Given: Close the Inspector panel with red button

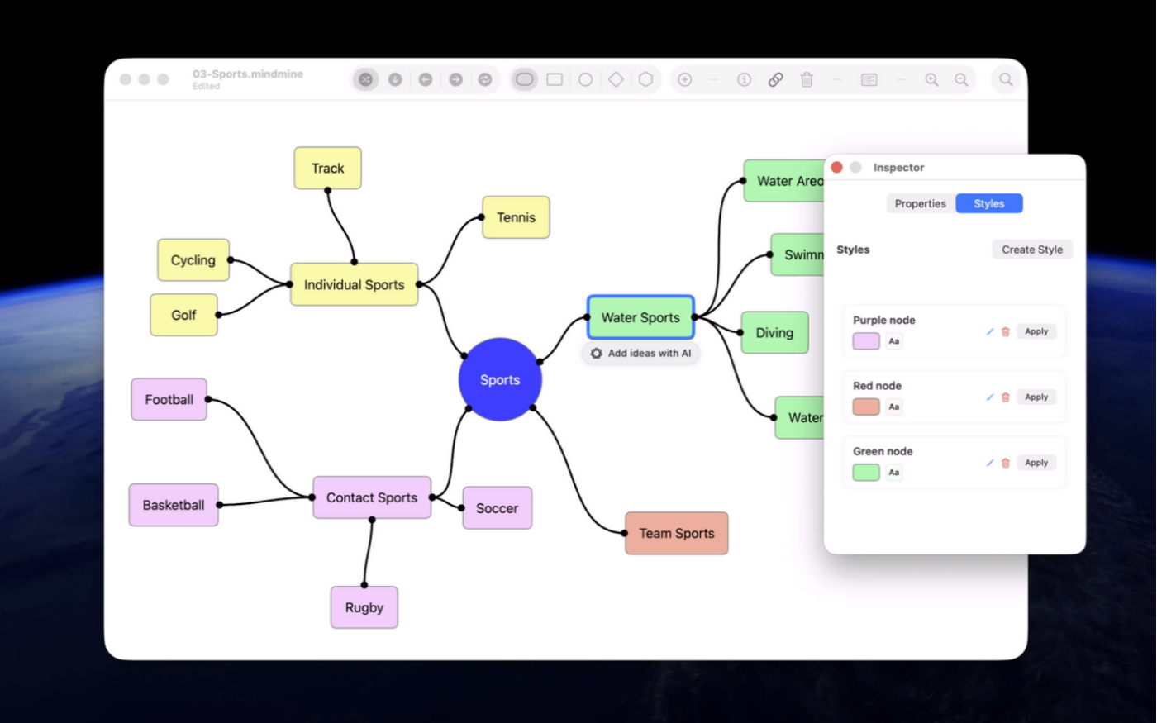Looking at the screenshot, I should 836,167.
